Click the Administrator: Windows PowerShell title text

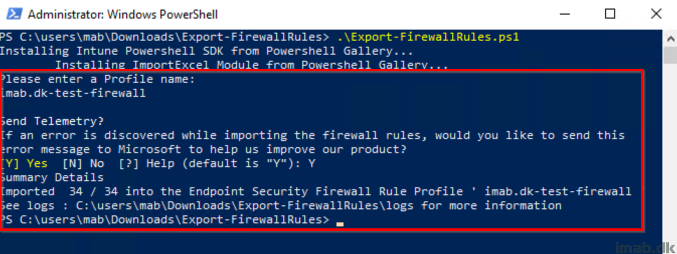coord(123,15)
